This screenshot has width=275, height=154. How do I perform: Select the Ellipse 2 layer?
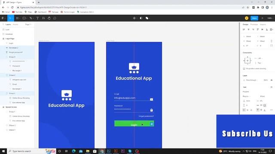point(12,125)
